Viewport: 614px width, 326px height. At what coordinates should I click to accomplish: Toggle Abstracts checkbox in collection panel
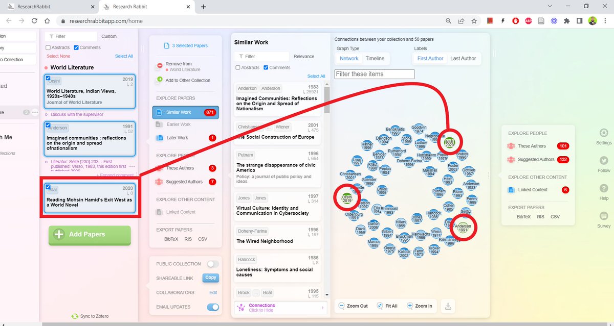(x=48, y=47)
